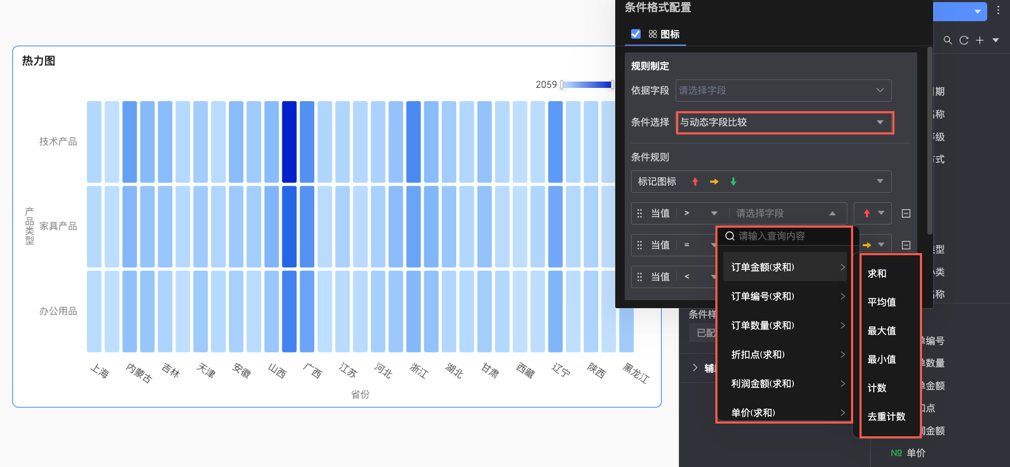Grab the drag handle of the '=' rule

[x=640, y=245]
